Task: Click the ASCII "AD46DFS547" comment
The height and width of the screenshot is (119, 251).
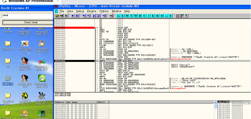Action: [183, 67]
